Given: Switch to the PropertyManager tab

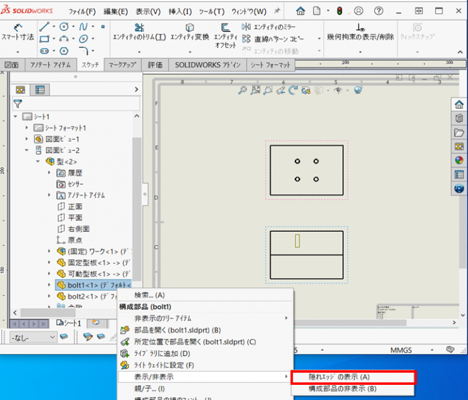Looking at the screenshot, I should point(40,90).
